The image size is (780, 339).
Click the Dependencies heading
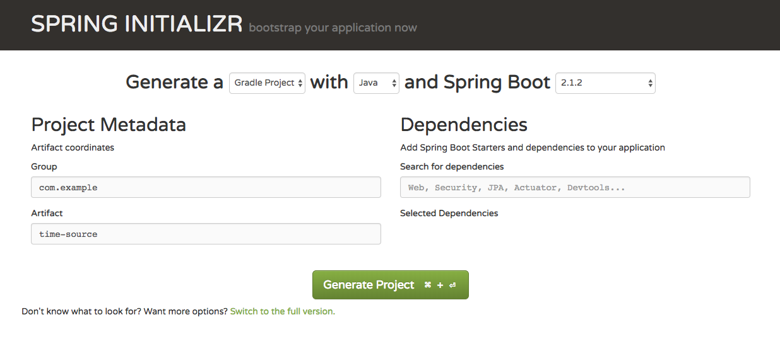(464, 124)
